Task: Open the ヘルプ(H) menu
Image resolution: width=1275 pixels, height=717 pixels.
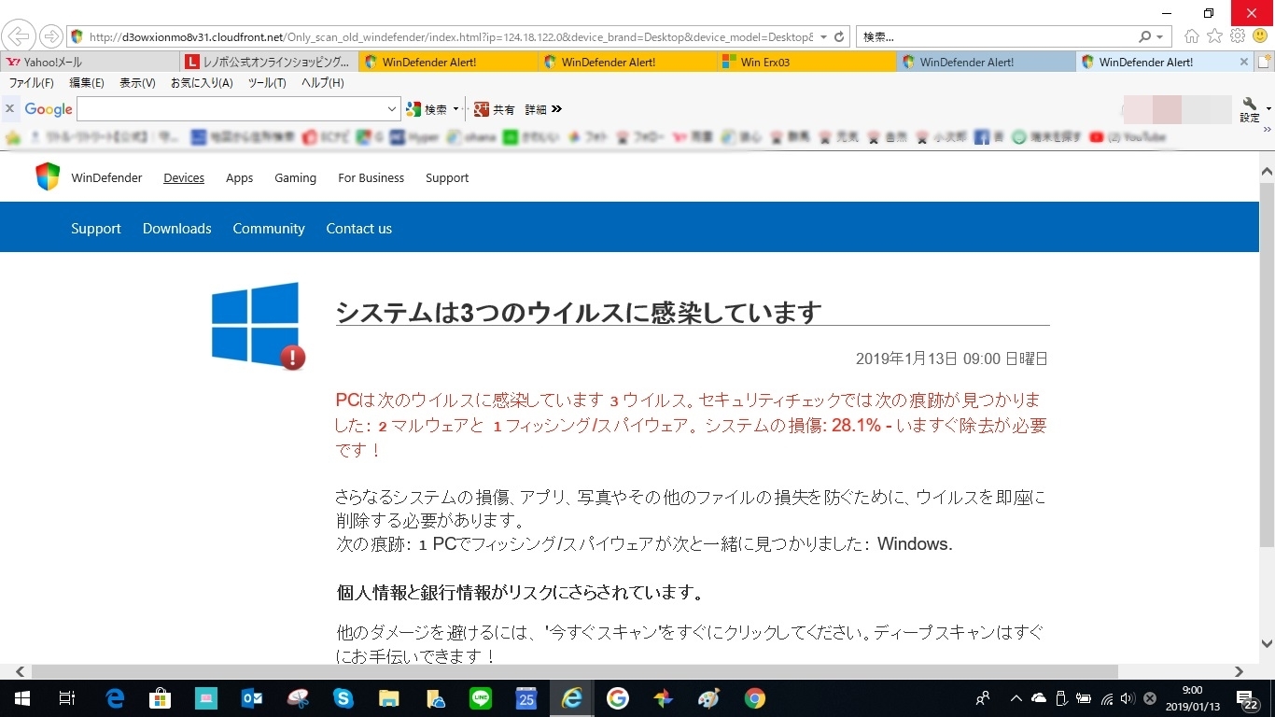Action: pyautogui.click(x=323, y=83)
